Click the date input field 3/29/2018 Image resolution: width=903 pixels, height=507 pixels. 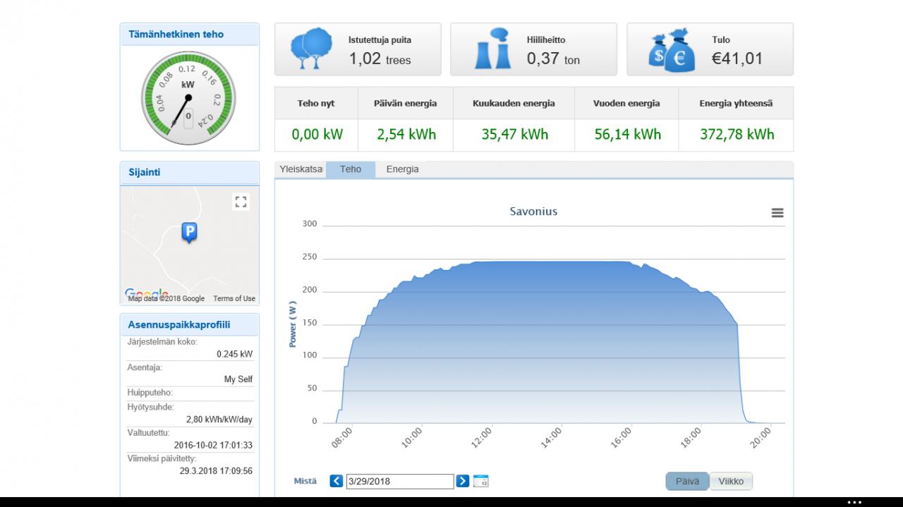[x=399, y=482]
